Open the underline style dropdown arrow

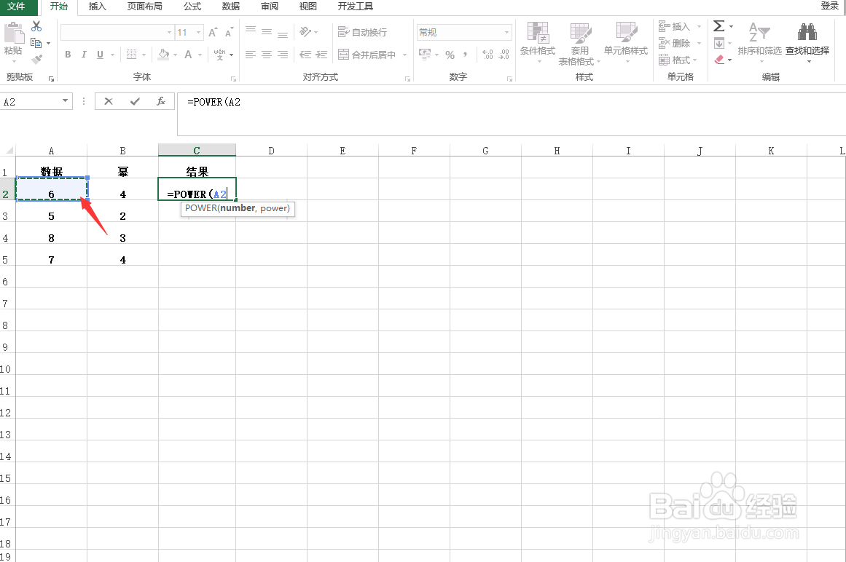tap(112, 55)
